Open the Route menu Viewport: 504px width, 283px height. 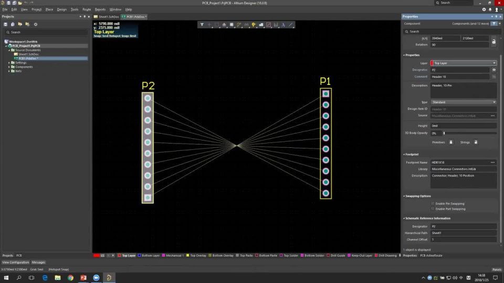tap(87, 9)
